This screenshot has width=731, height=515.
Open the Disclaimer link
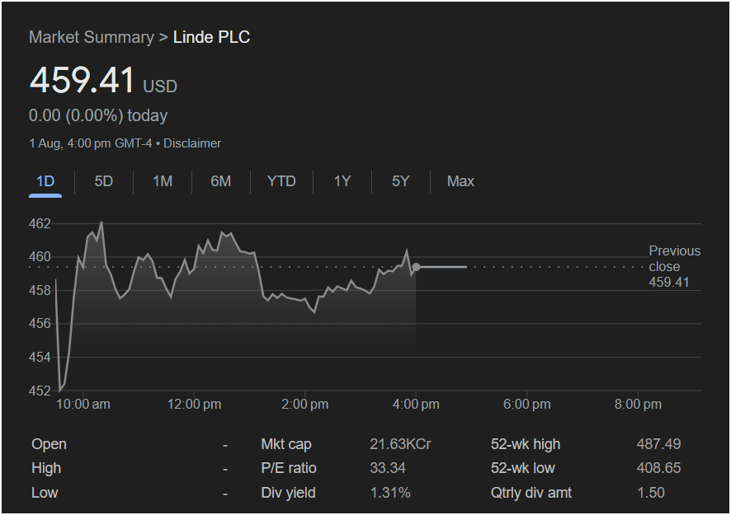(192, 143)
